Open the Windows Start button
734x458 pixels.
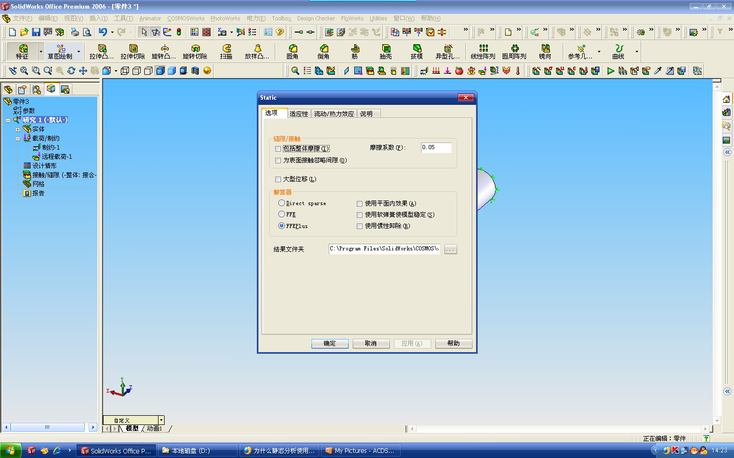tap(11, 450)
